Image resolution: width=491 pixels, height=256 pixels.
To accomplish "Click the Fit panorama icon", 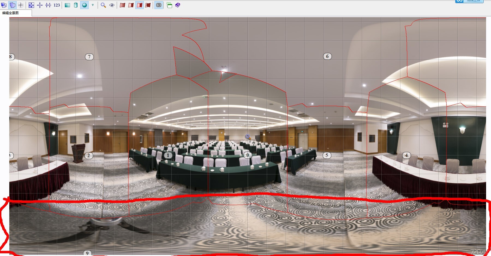I will click(31, 5).
